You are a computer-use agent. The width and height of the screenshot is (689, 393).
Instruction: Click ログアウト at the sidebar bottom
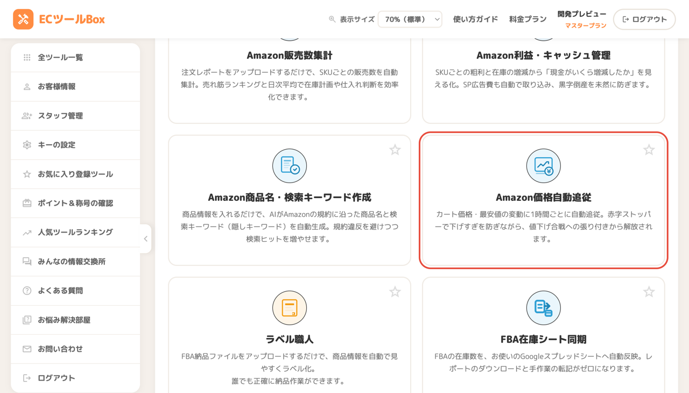(x=75, y=378)
